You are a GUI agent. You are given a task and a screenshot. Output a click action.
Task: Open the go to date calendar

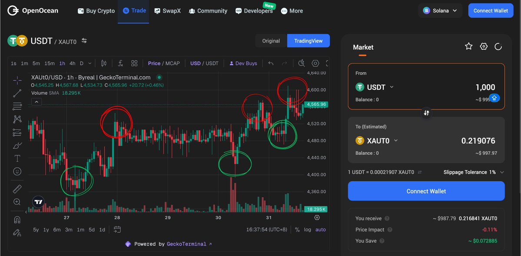click(117, 229)
